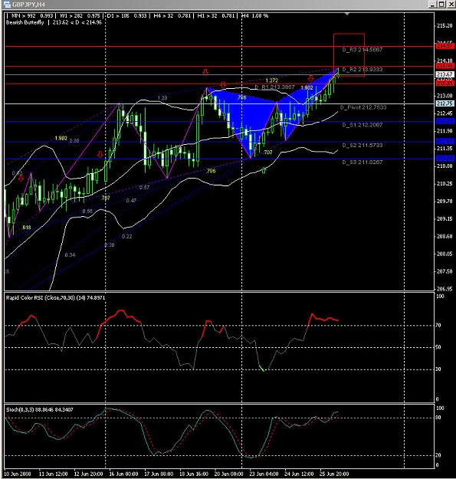Click the Stochastic 80 level value
Viewport: 456px width, 479px height.
tap(438, 418)
